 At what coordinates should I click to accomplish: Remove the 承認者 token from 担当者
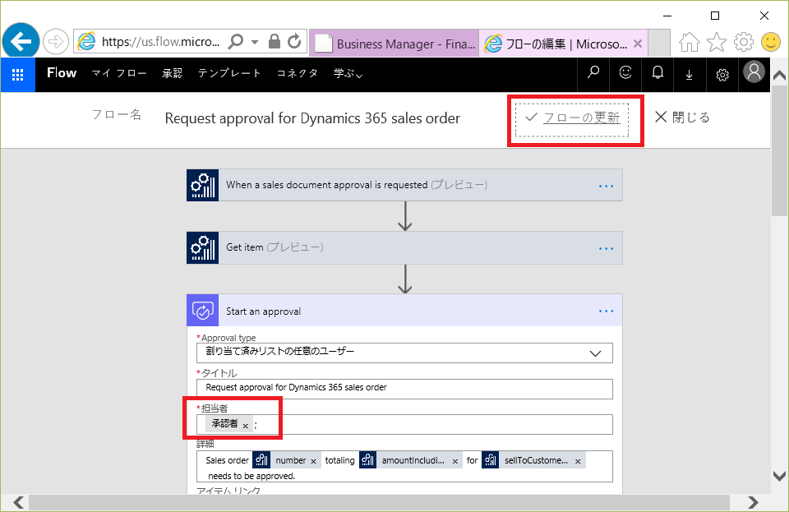[x=246, y=426]
